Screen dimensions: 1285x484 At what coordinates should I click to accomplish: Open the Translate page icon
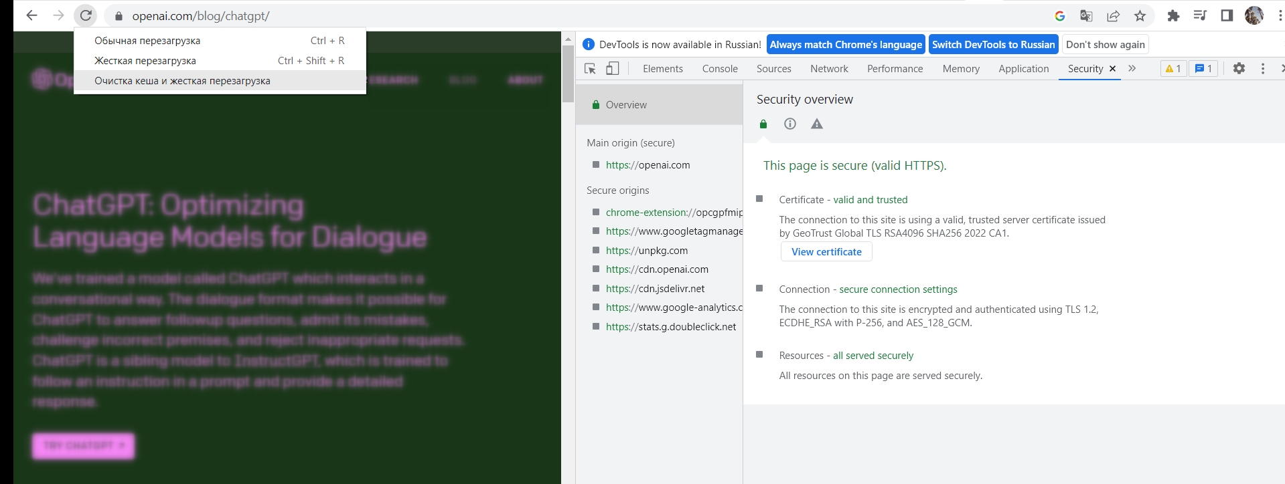point(1086,16)
